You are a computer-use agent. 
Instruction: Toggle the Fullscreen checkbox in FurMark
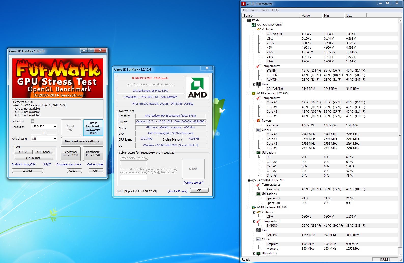click(x=32, y=121)
